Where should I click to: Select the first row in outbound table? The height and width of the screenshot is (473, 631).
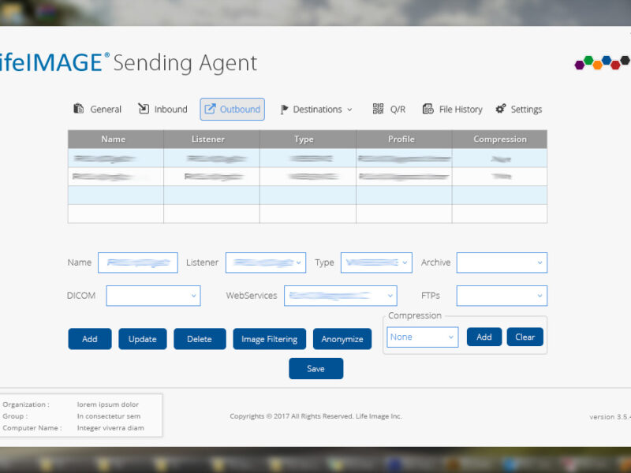click(x=308, y=158)
